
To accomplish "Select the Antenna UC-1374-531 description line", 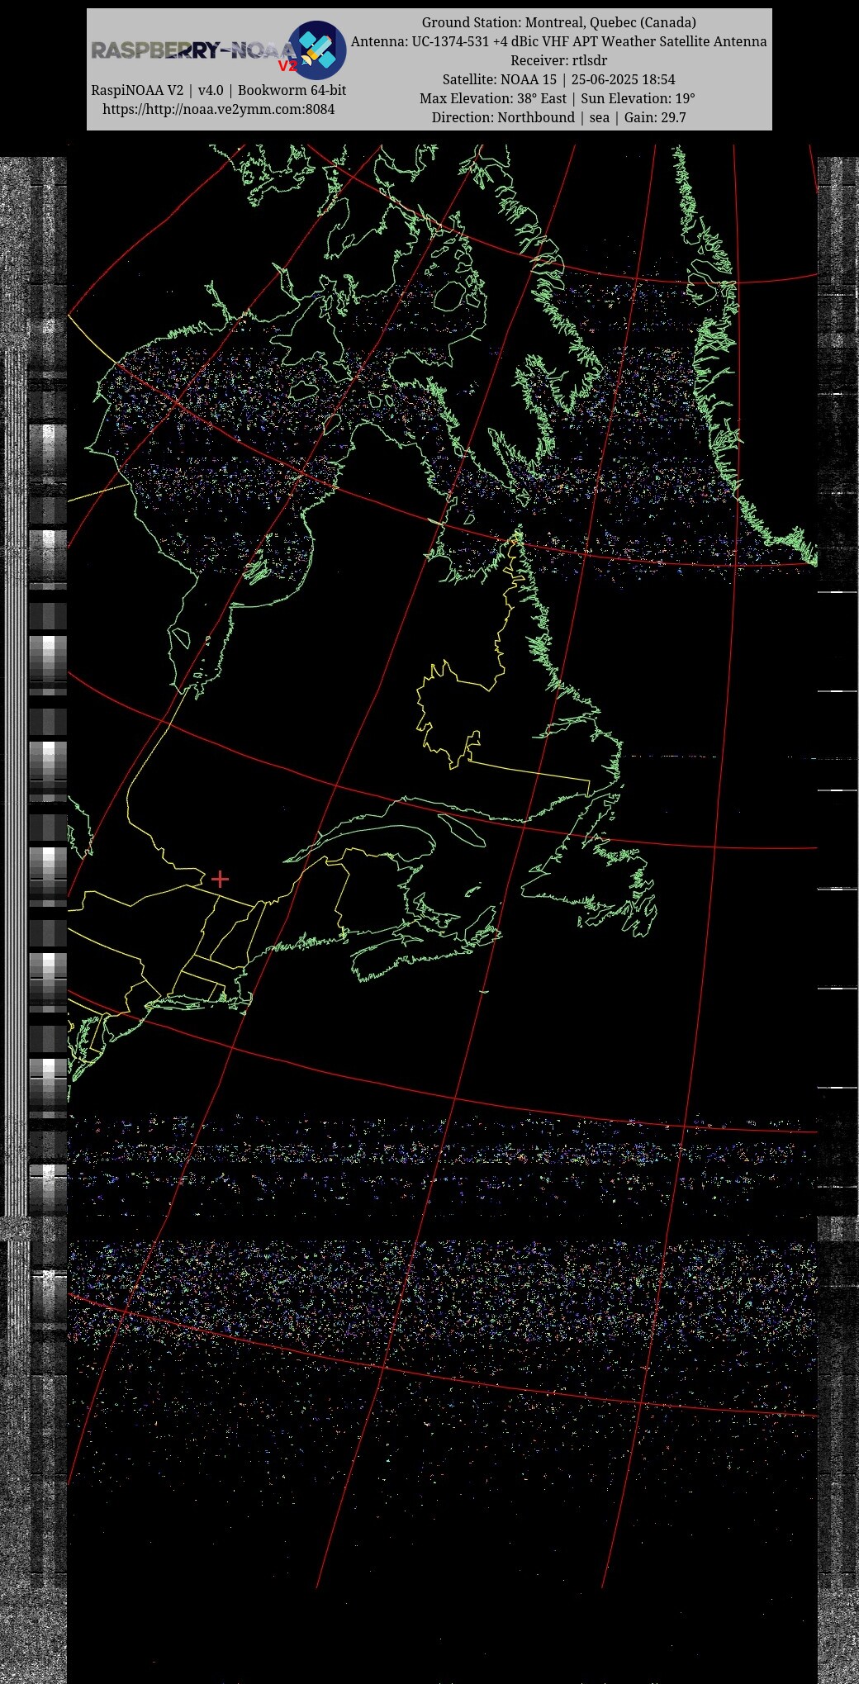I will pos(559,41).
